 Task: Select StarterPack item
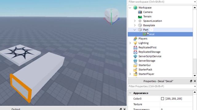[145, 70]
